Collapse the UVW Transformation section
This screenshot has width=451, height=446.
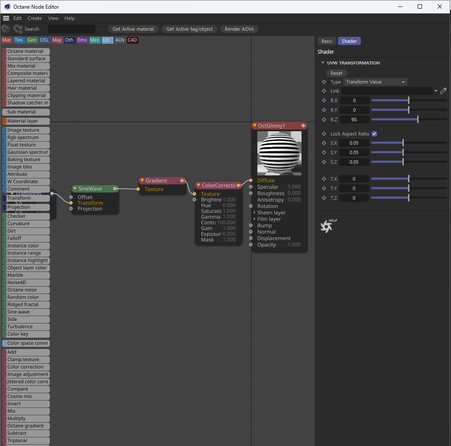pos(323,63)
